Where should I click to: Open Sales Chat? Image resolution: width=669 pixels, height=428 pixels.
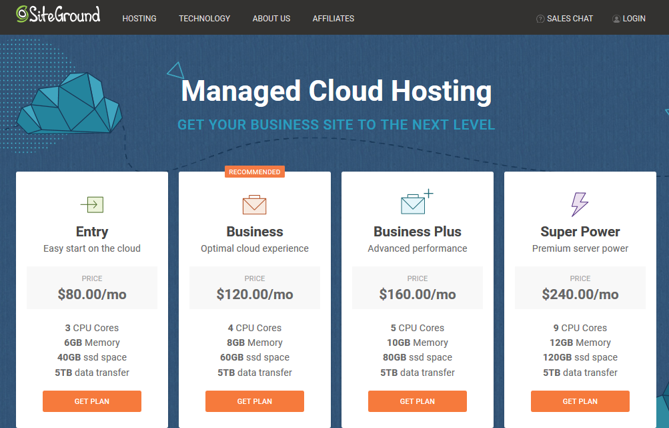click(564, 19)
